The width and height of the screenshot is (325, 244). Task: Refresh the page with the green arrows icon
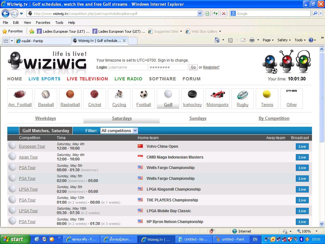(216, 14)
